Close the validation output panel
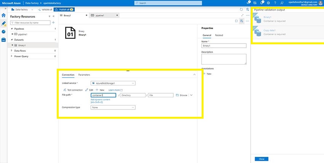Image resolution: width=324 pixels, height=163 pixels. pyautogui.click(x=261, y=159)
